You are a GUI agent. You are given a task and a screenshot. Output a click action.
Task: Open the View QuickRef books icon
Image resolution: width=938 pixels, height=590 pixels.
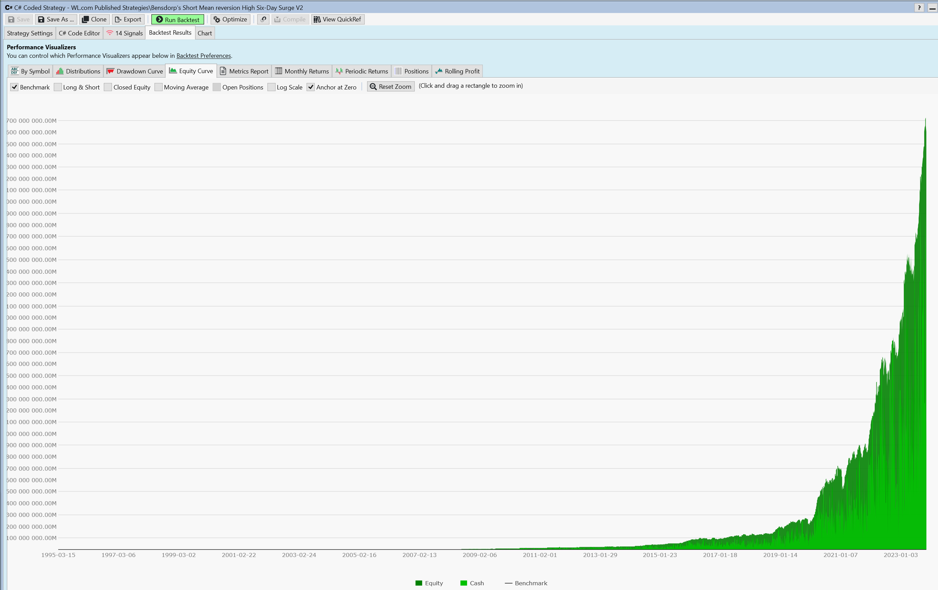pyautogui.click(x=317, y=19)
